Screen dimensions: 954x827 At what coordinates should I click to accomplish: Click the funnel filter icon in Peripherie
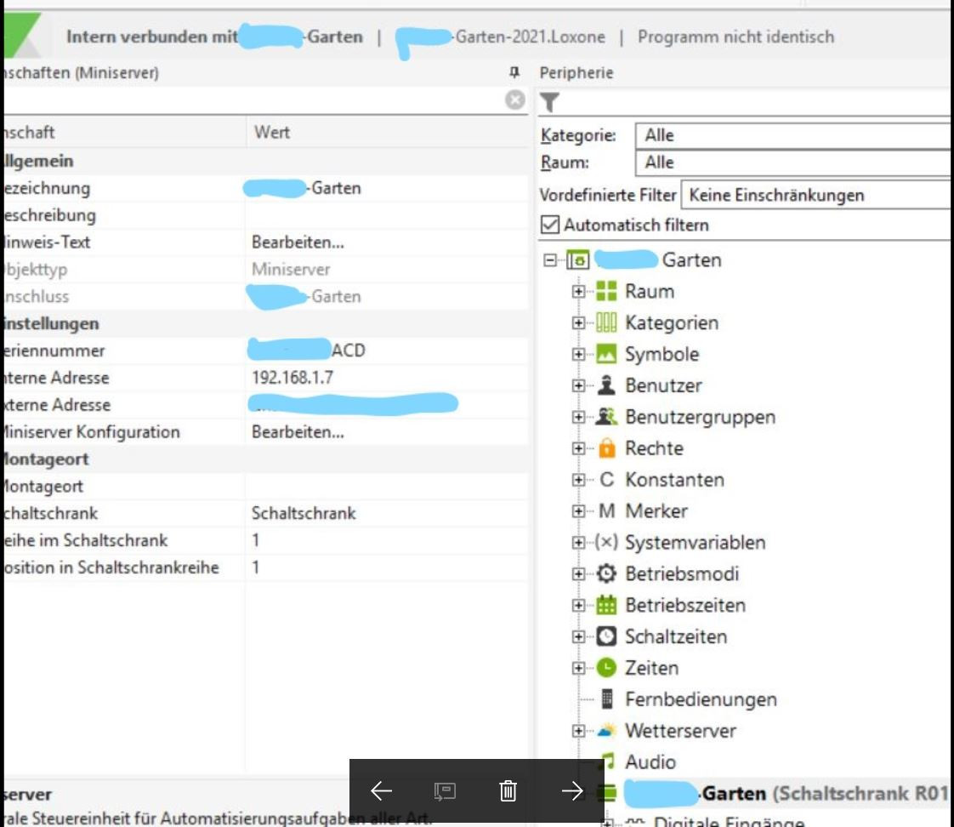tap(549, 102)
